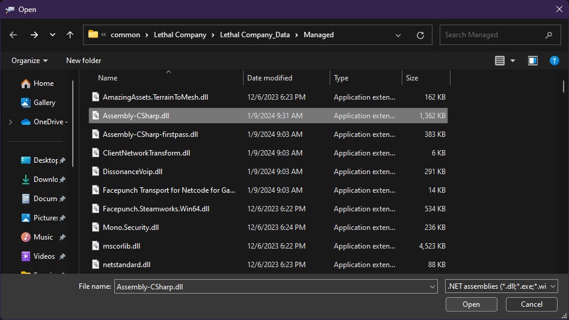Open File name history dropdown
Screen dimensions: 569x320
432,286
